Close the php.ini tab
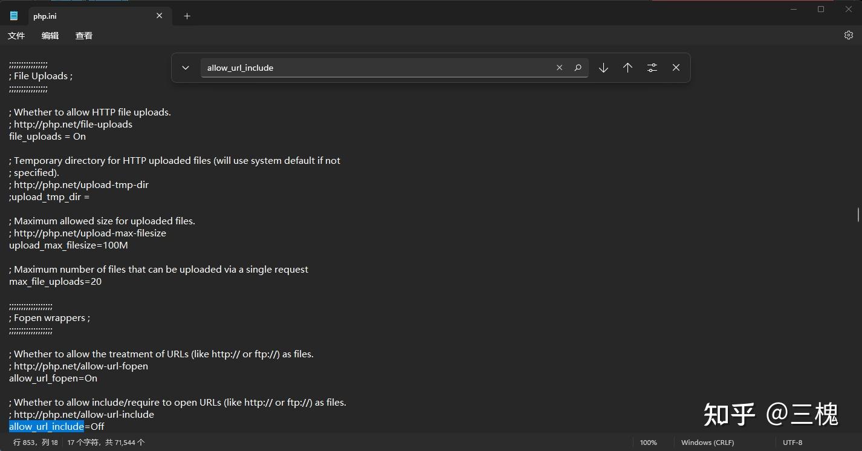This screenshot has width=862, height=451. (160, 16)
